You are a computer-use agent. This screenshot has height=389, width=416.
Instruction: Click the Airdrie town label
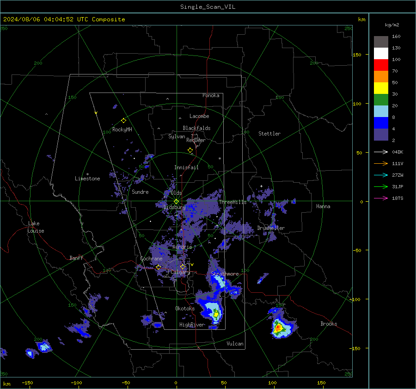pos(182,247)
